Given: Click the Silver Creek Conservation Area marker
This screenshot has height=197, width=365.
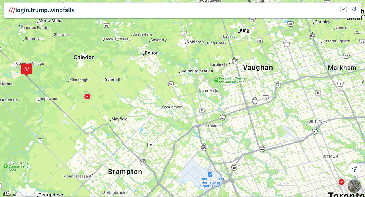Looking at the screenshot, I should [6, 166].
